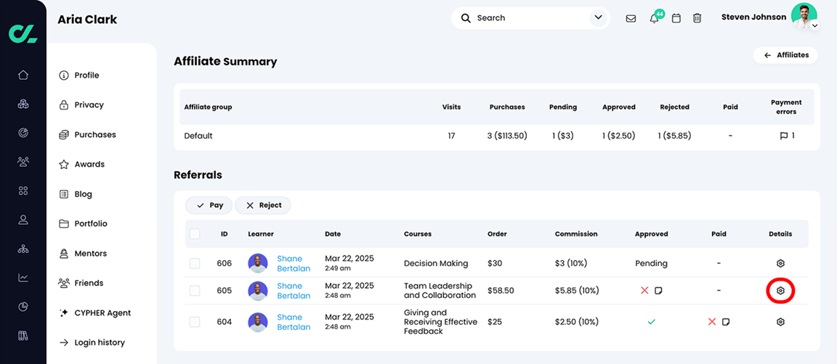Open Shane Bertalan link in row 604
This screenshot has width=837, height=364.
click(294, 322)
